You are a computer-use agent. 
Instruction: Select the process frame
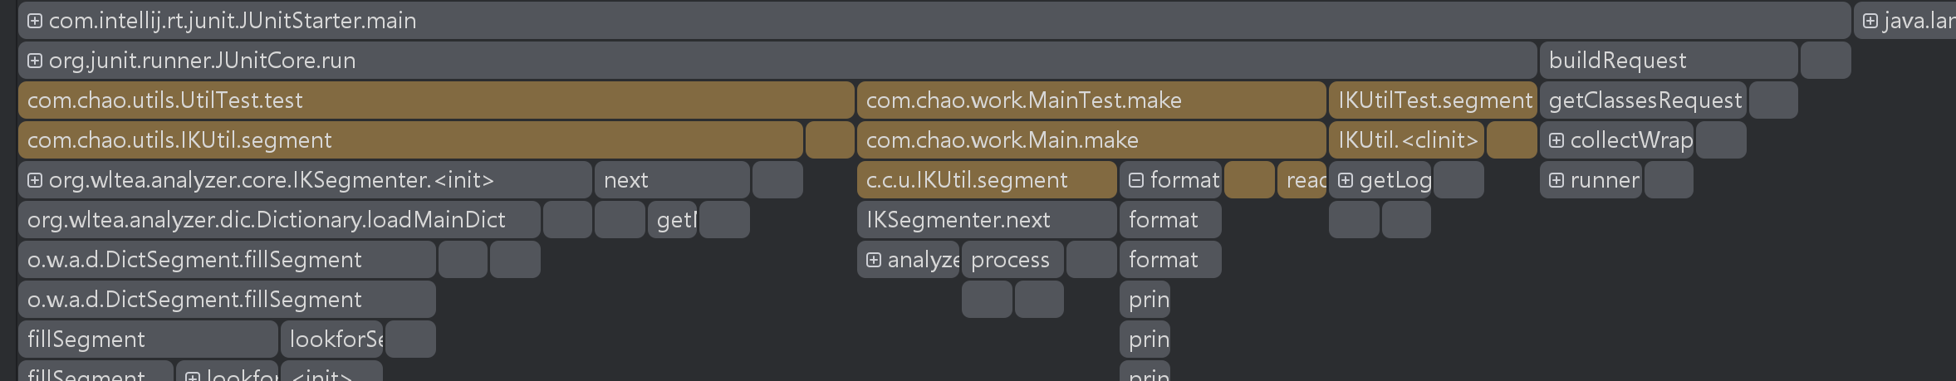[1012, 260]
